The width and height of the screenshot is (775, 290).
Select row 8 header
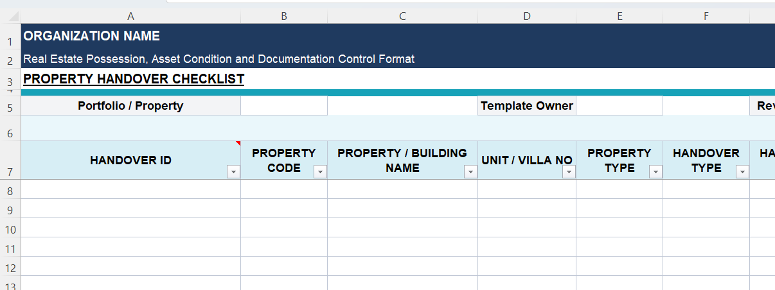[10, 191]
